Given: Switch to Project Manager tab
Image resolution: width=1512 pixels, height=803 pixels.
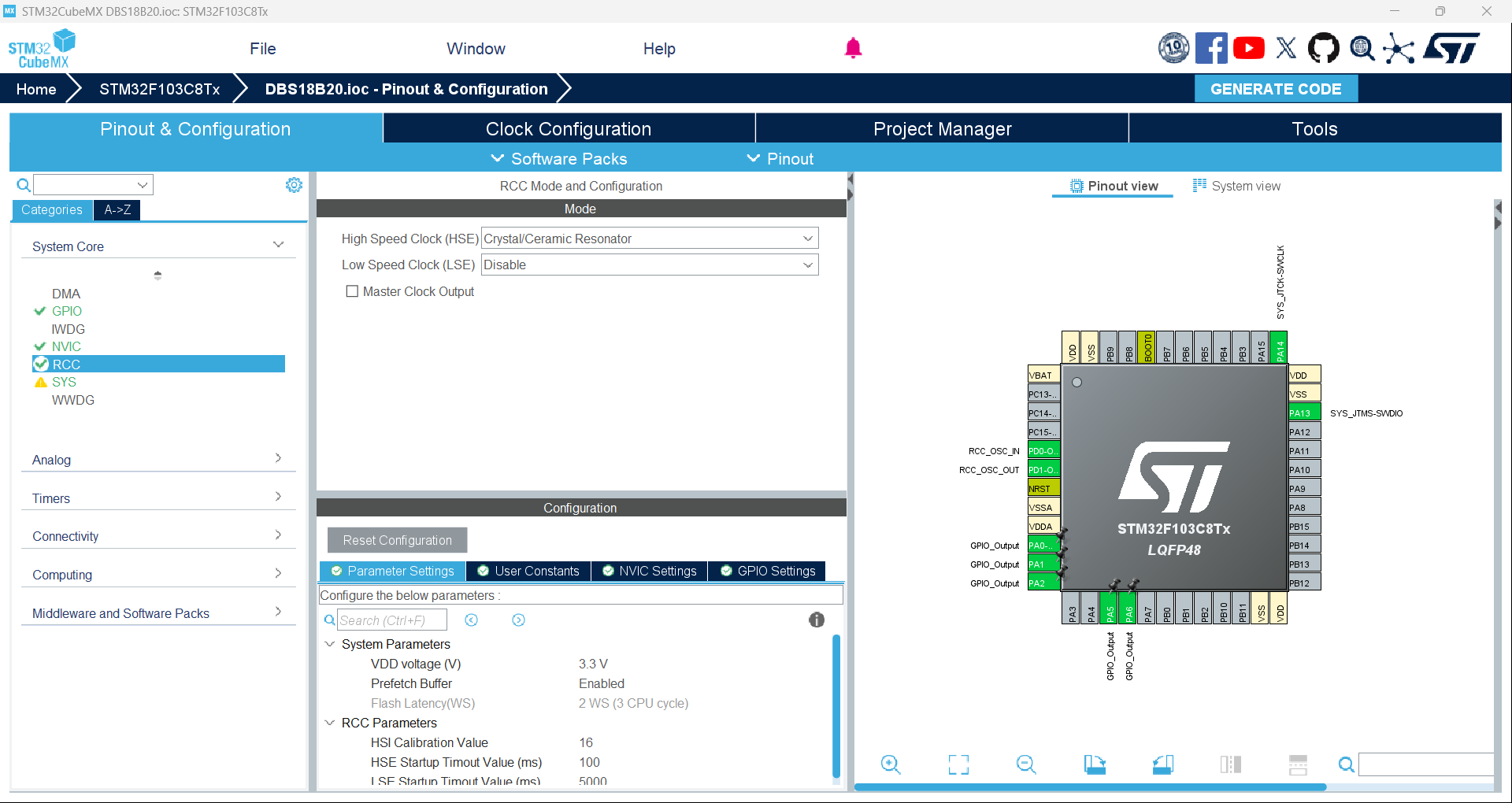Looking at the screenshot, I should click(942, 129).
